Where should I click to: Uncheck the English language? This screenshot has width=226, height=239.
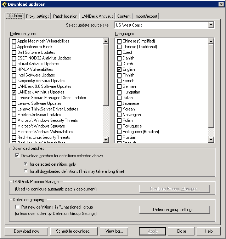[x=119, y=69]
